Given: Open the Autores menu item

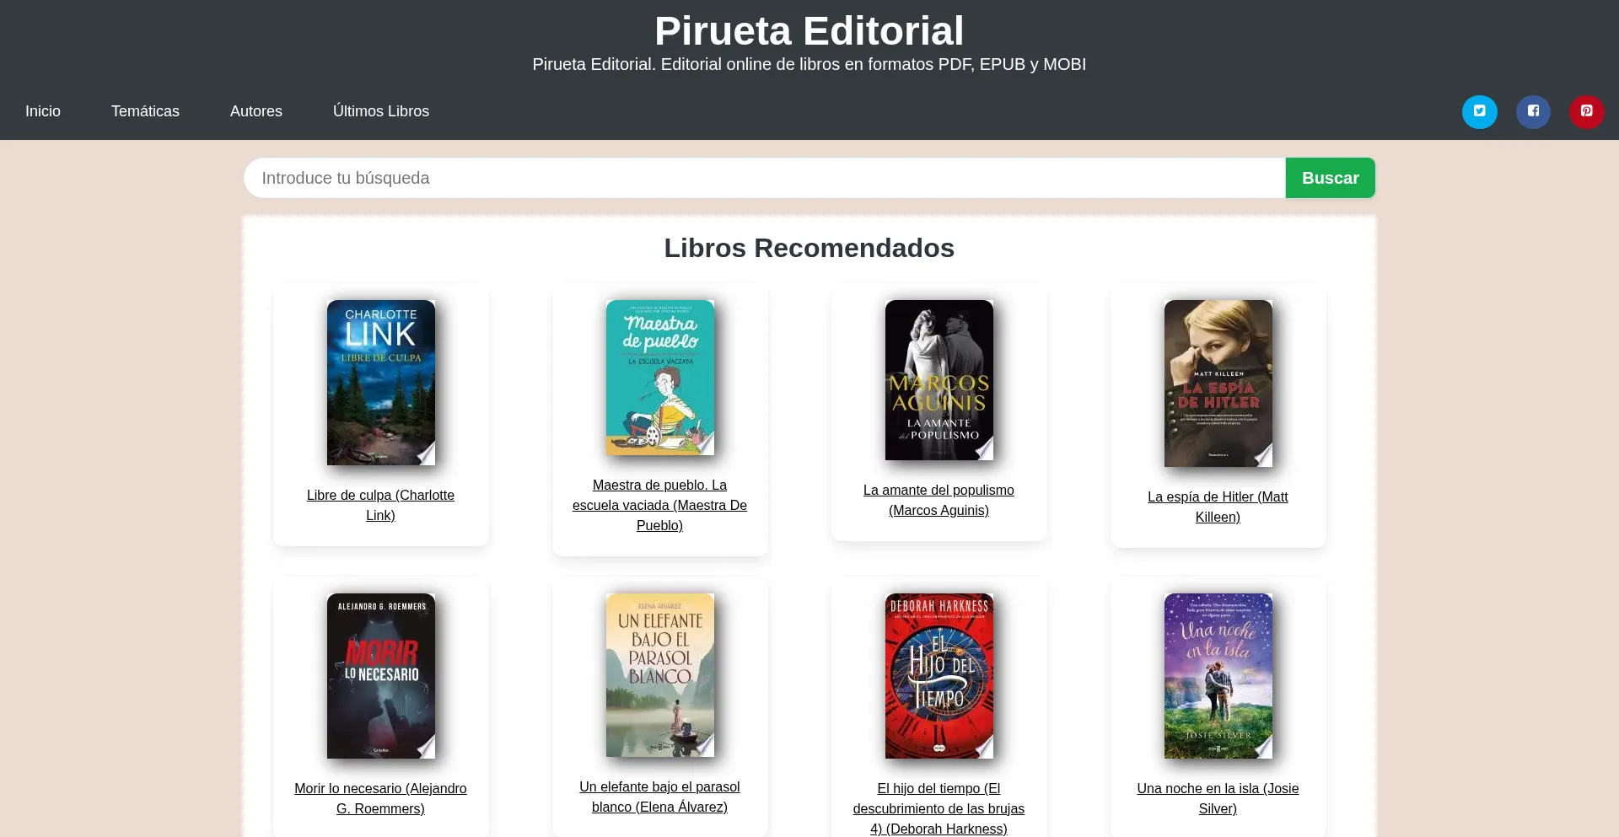Looking at the screenshot, I should (256, 111).
